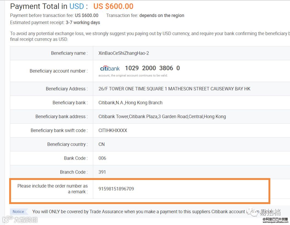Click the beneficiary country value CN
This screenshot has height=225, width=290.
(102, 144)
